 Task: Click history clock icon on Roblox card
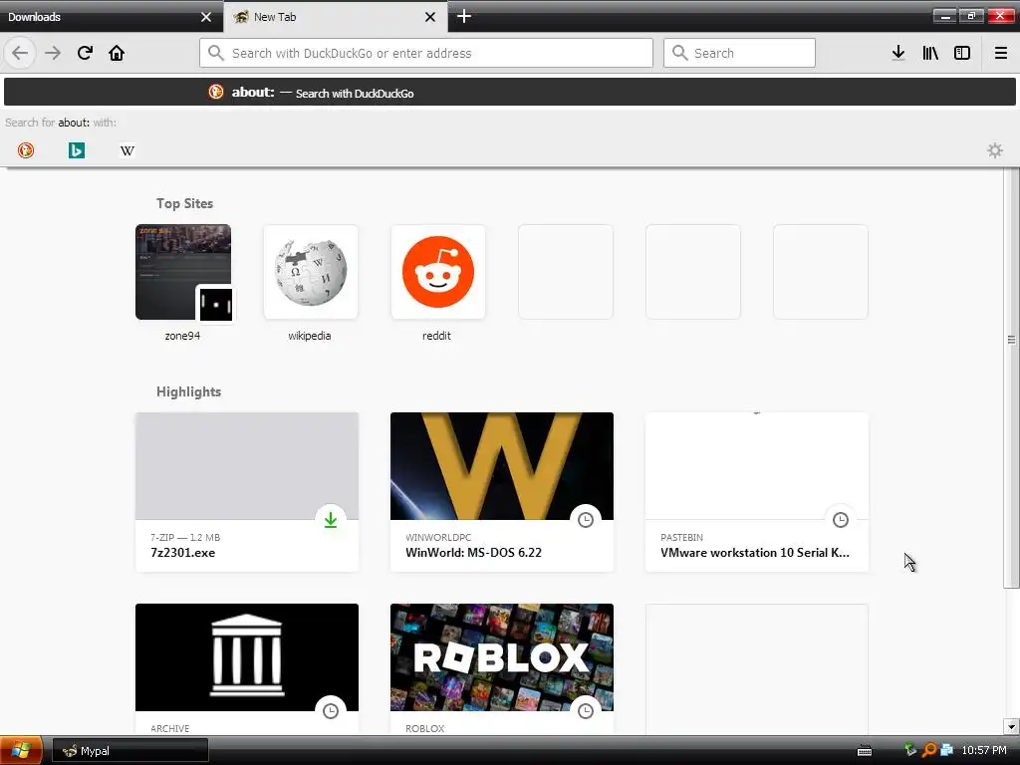click(586, 711)
